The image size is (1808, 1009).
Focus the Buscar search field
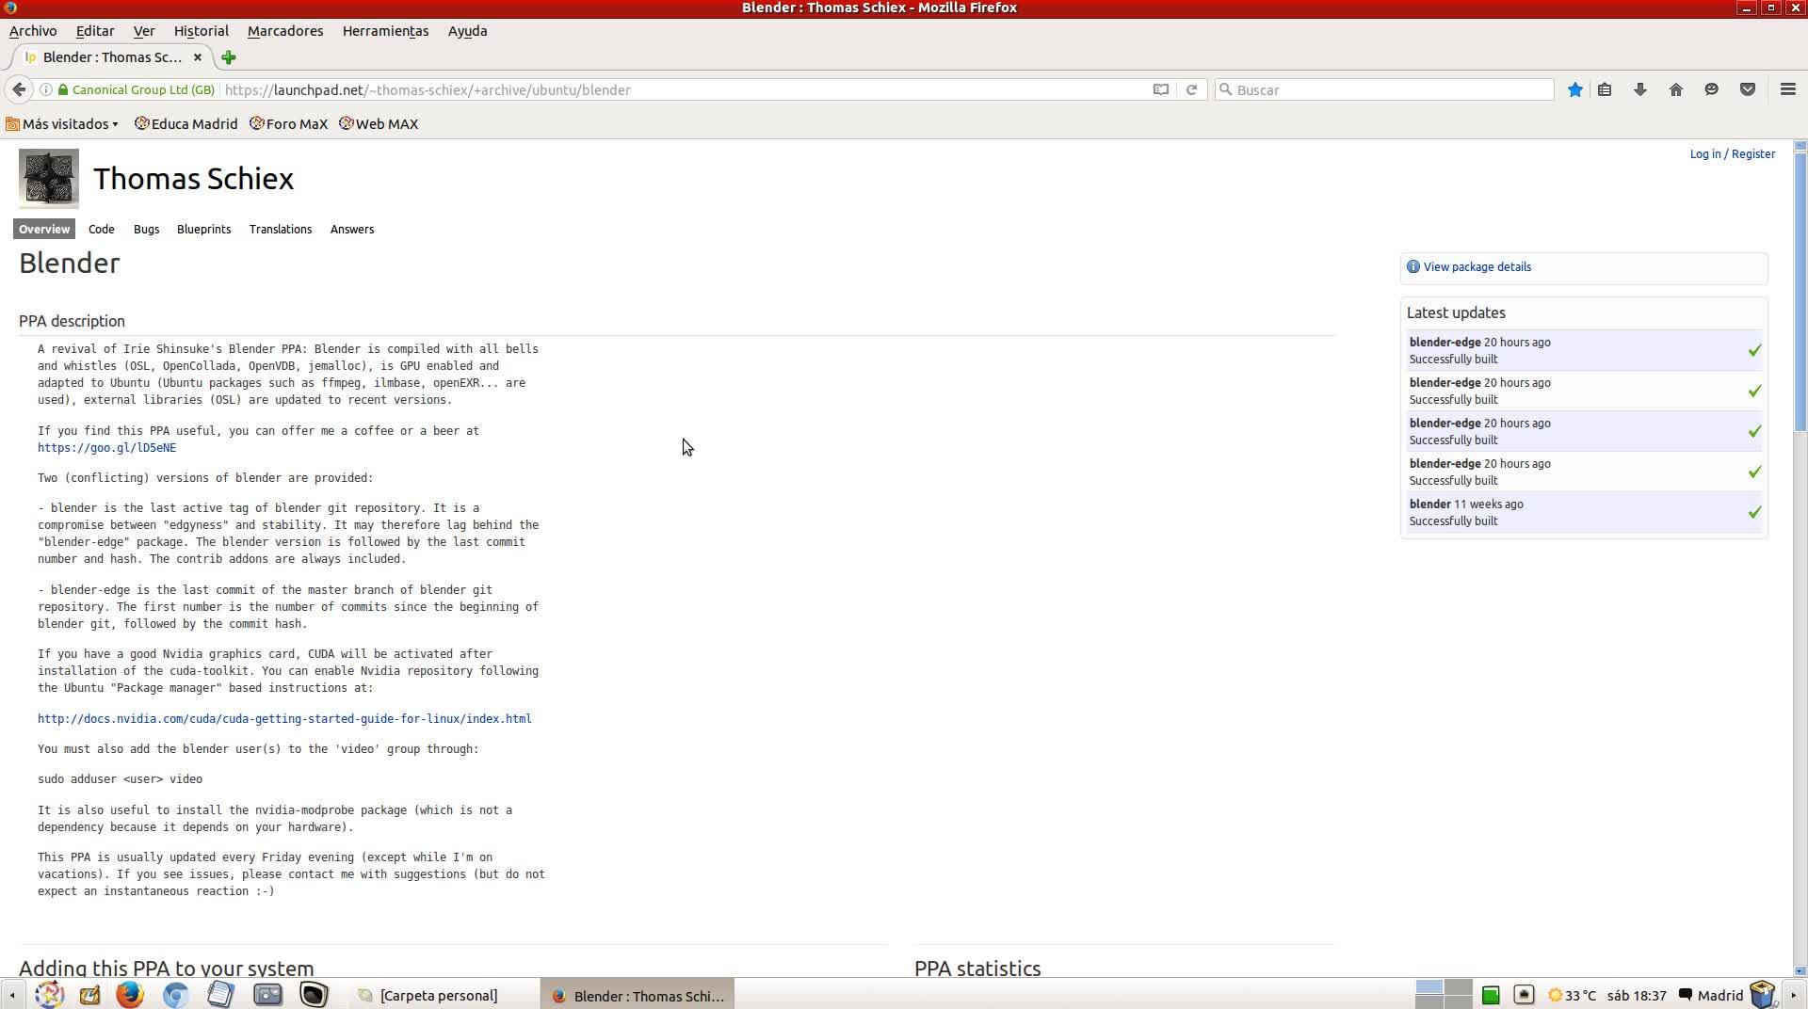pyautogui.click(x=1384, y=89)
